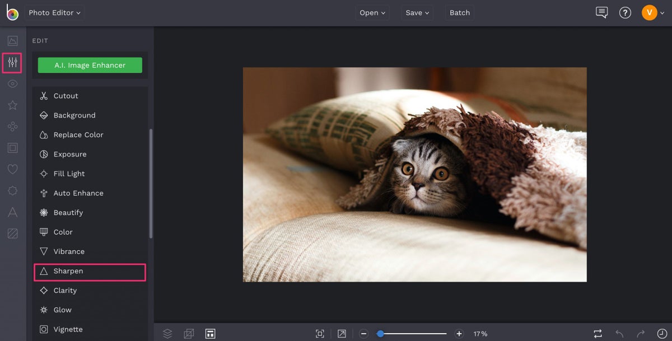The width and height of the screenshot is (672, 341).
Task: Click the A.I. Image Enhancer button
Action: pos(90,66)
